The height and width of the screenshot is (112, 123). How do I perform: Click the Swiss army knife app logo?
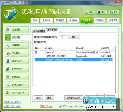(x=11, y=14)
